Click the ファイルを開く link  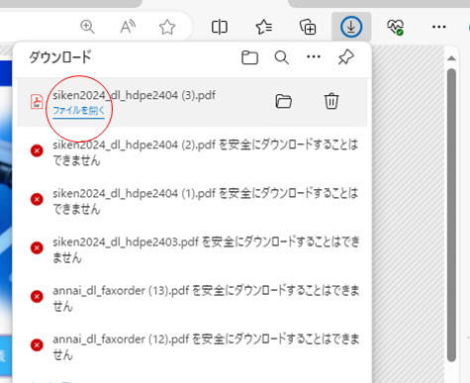click(78, 110)
